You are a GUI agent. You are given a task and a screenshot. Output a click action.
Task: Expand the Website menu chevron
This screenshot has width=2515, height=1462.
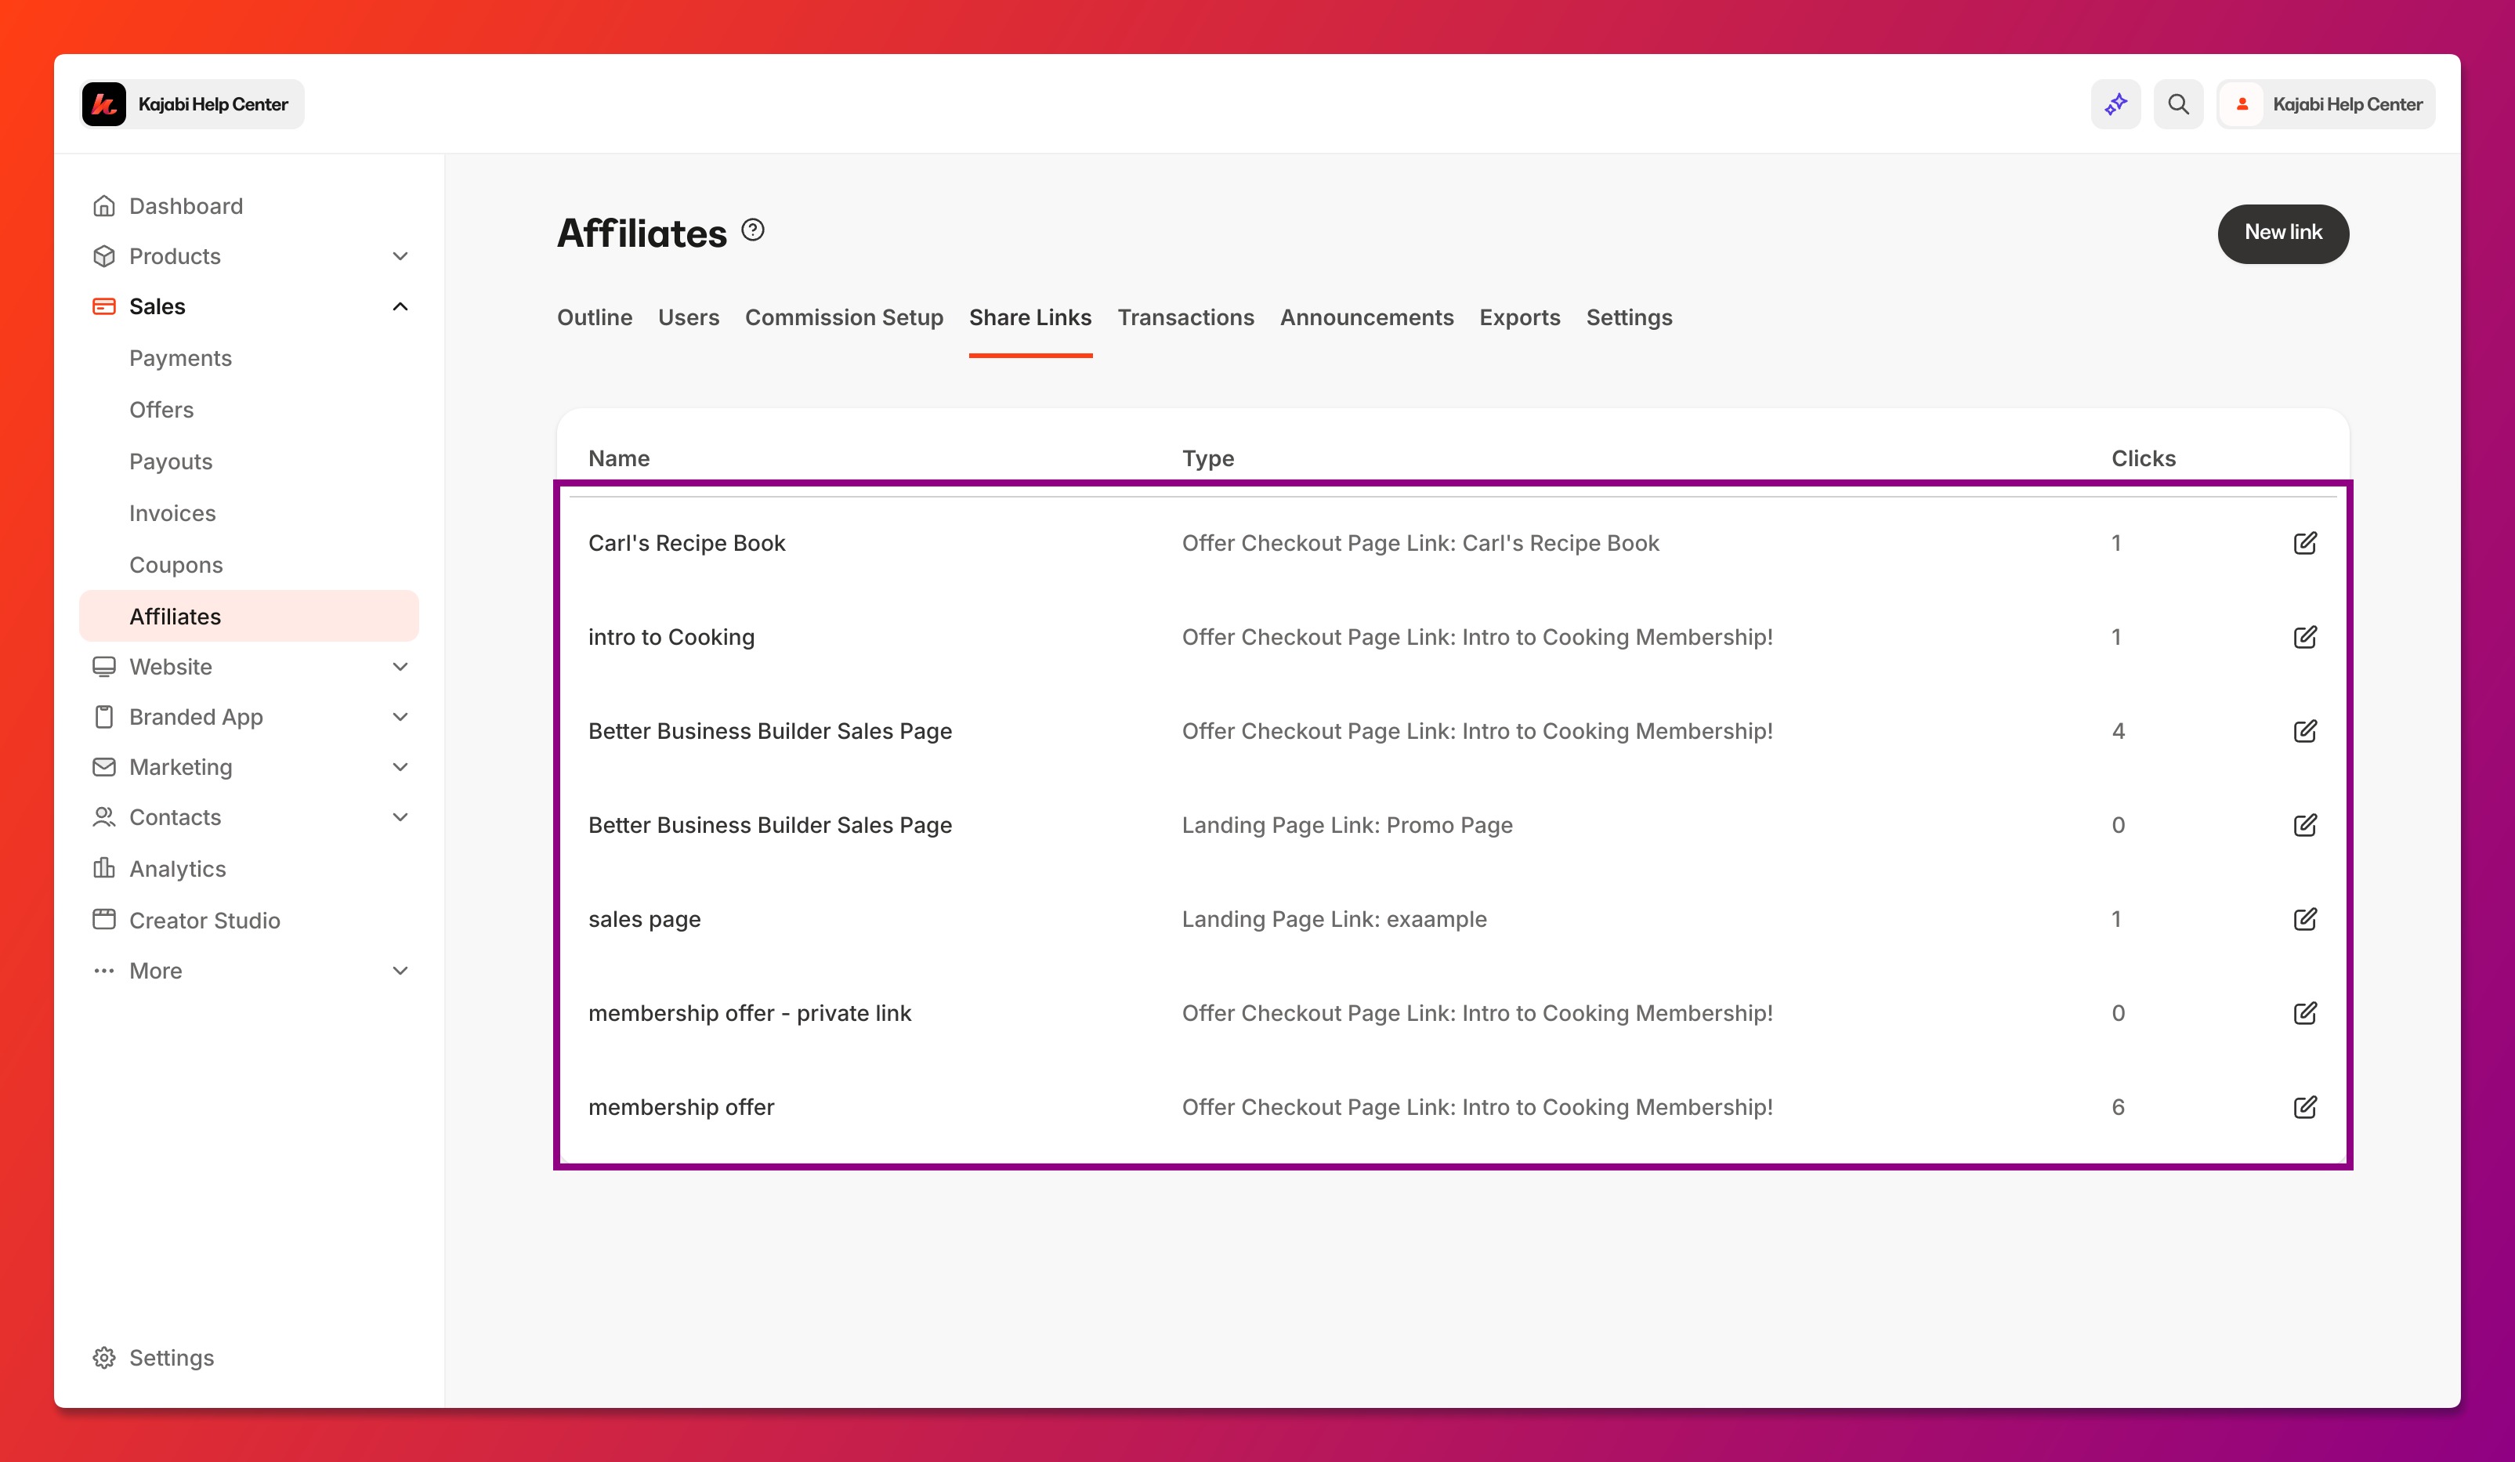pyautogui.click(x=400, y=667)
